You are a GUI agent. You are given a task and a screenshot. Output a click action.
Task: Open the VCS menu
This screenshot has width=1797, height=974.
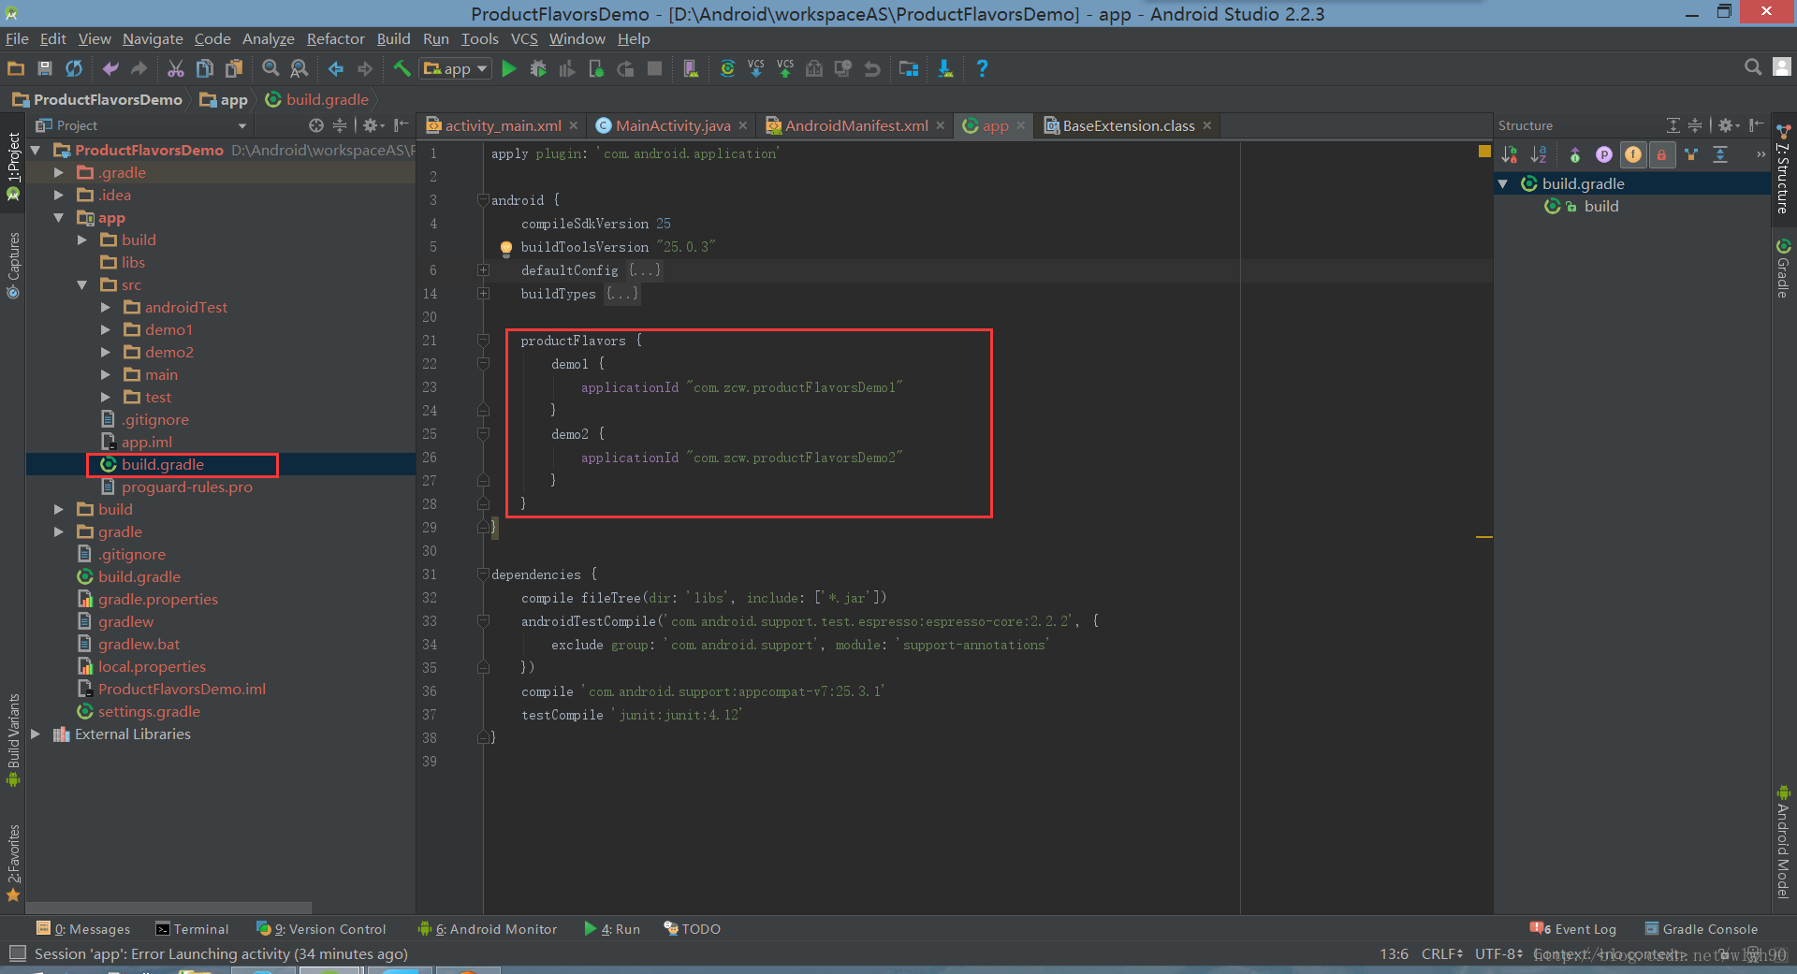tap(524, 38)
